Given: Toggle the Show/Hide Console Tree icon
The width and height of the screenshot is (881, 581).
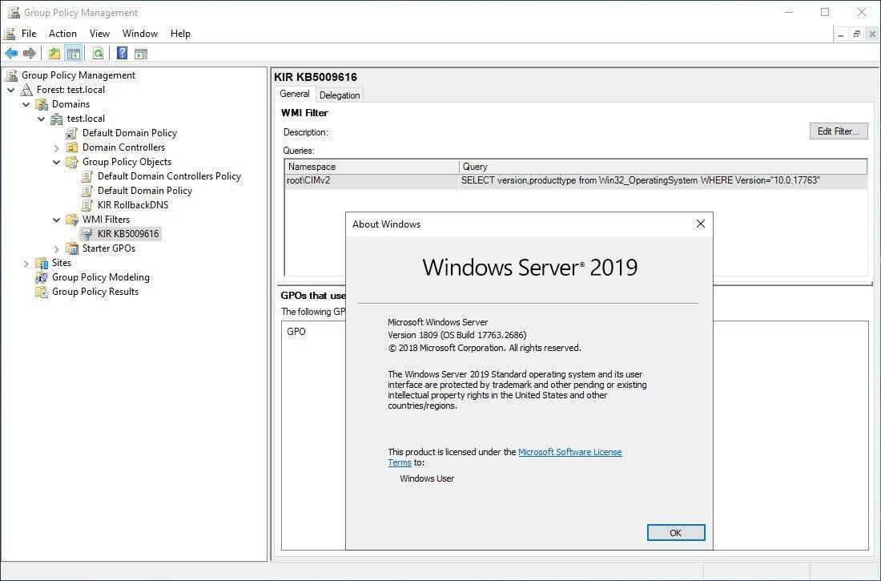Looking at the screenshot, I should 74,54.
